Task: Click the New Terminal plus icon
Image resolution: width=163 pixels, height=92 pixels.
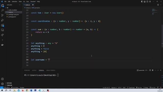Action: pyautogui.click(x=146, y=70)
